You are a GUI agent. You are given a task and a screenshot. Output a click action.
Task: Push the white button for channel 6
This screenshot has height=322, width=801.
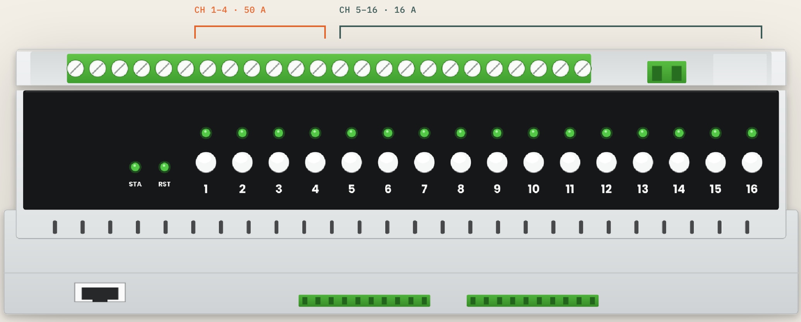pos(388,162)
